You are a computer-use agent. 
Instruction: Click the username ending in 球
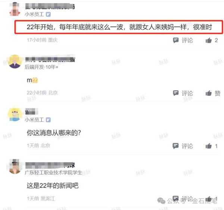pyautogui.click(x=50, y=165)
